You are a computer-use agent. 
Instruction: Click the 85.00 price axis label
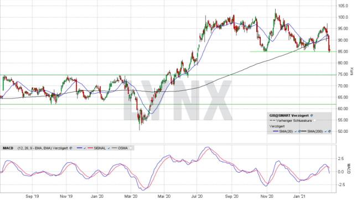(343, 51)
